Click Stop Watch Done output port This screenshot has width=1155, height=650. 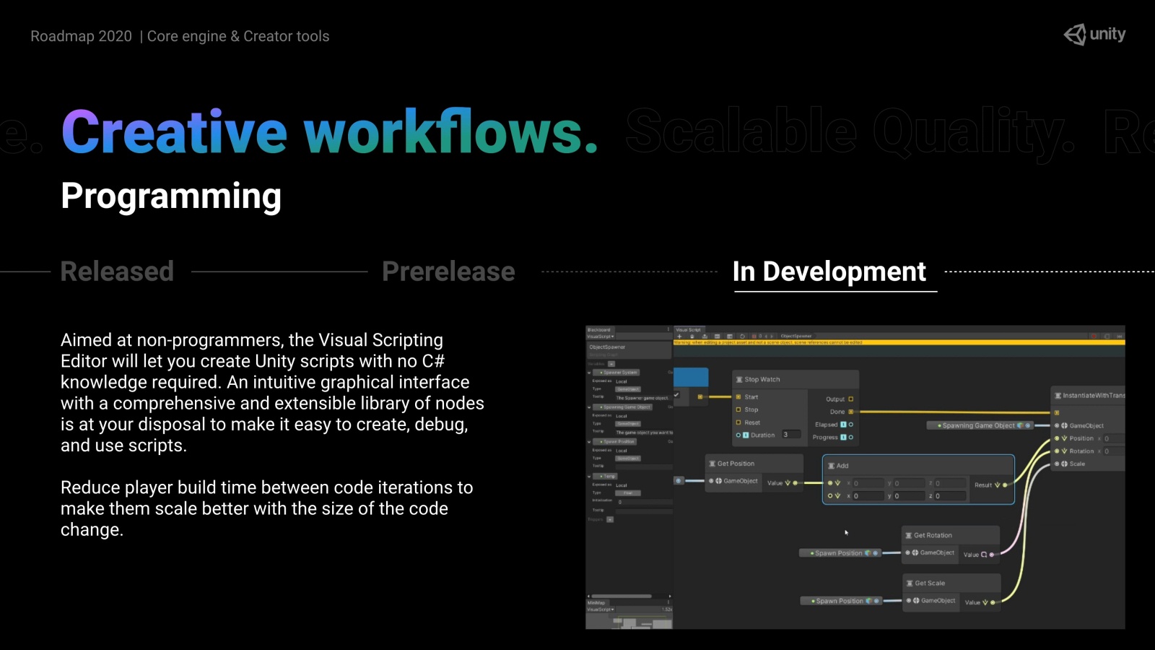[851, 412]
